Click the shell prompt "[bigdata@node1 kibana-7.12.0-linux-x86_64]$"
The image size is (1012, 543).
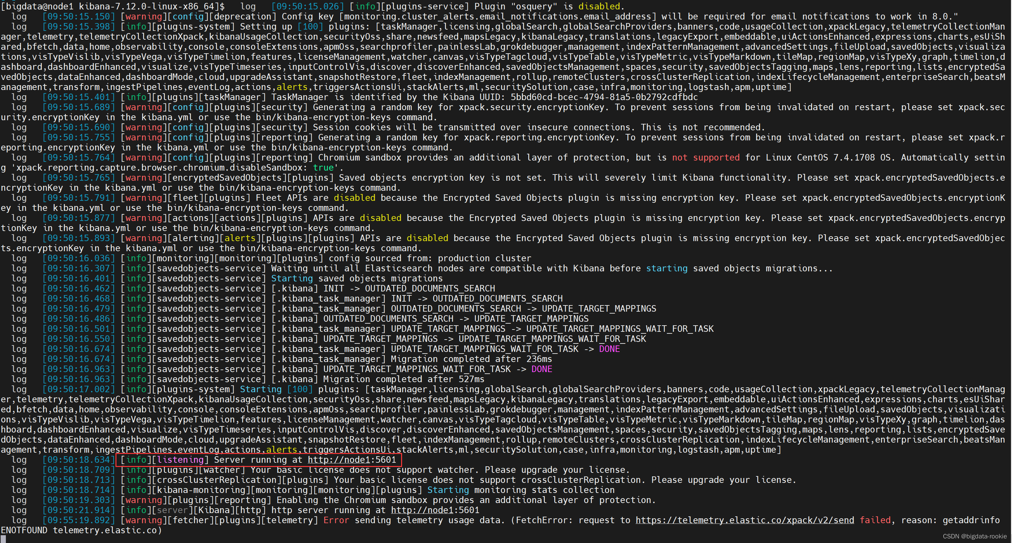tap(112, 6)
